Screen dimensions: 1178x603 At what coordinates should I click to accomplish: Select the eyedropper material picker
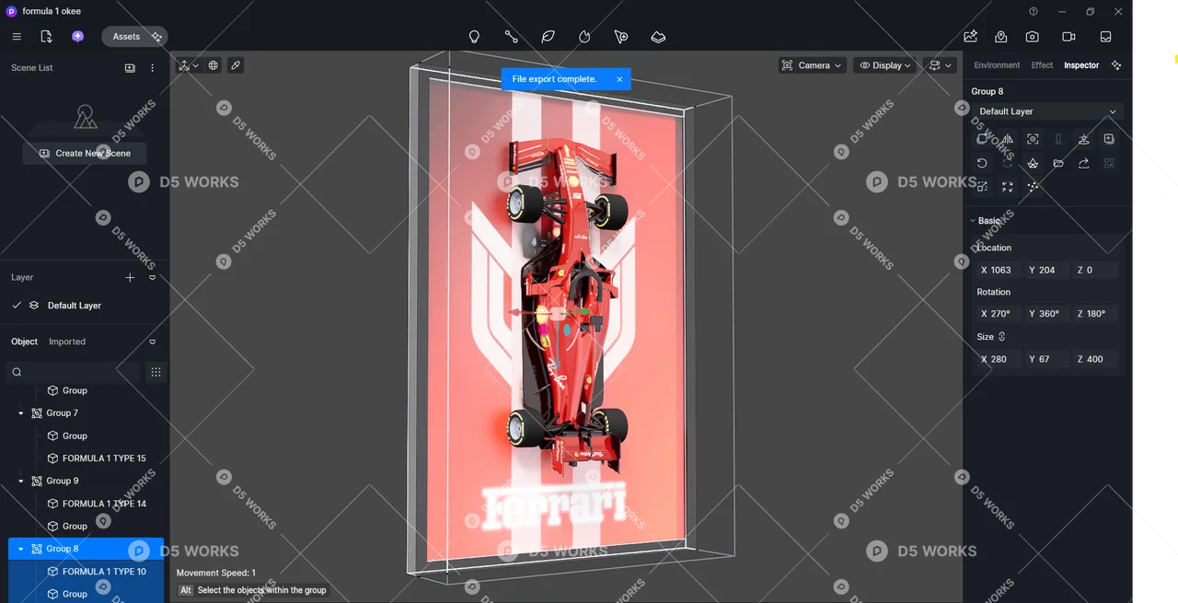coord(236,65)
